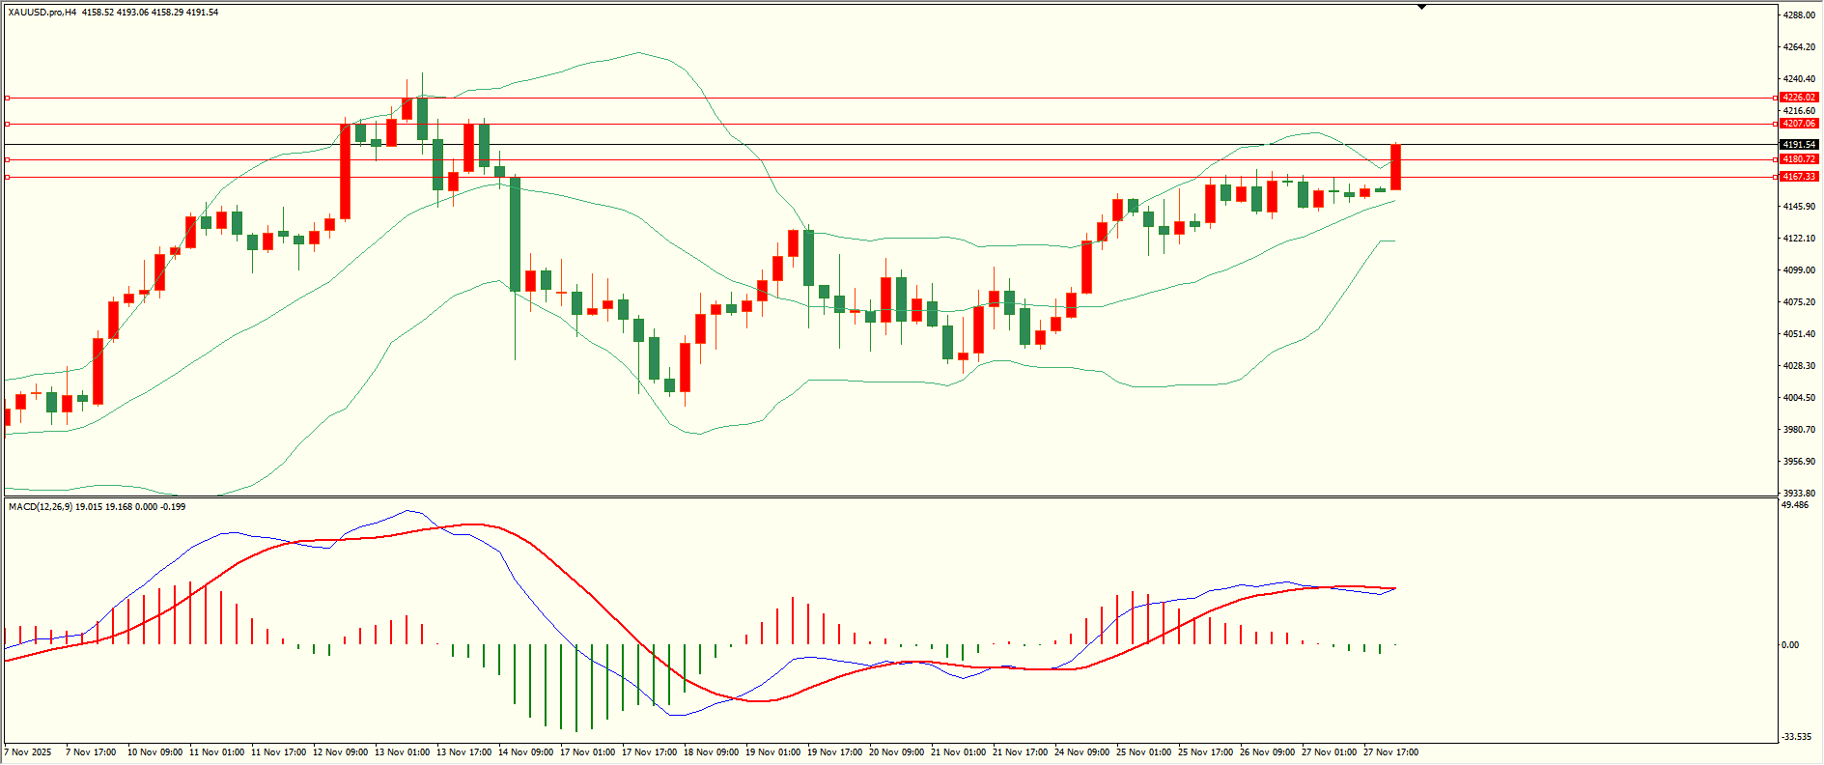1824x765 pixels.
Task: Click the 4288.00 price on the scale
Action: pos(1798,15)
